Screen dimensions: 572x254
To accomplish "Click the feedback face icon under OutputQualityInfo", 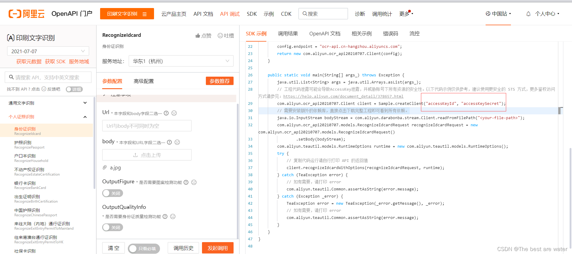I will coord(173,217).
